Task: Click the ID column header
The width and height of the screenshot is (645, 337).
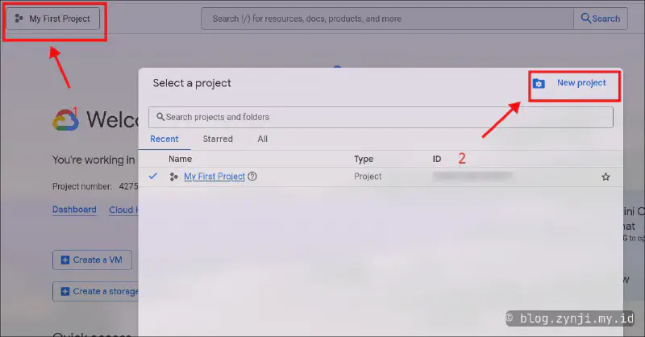Action: (x=437, y=159)
